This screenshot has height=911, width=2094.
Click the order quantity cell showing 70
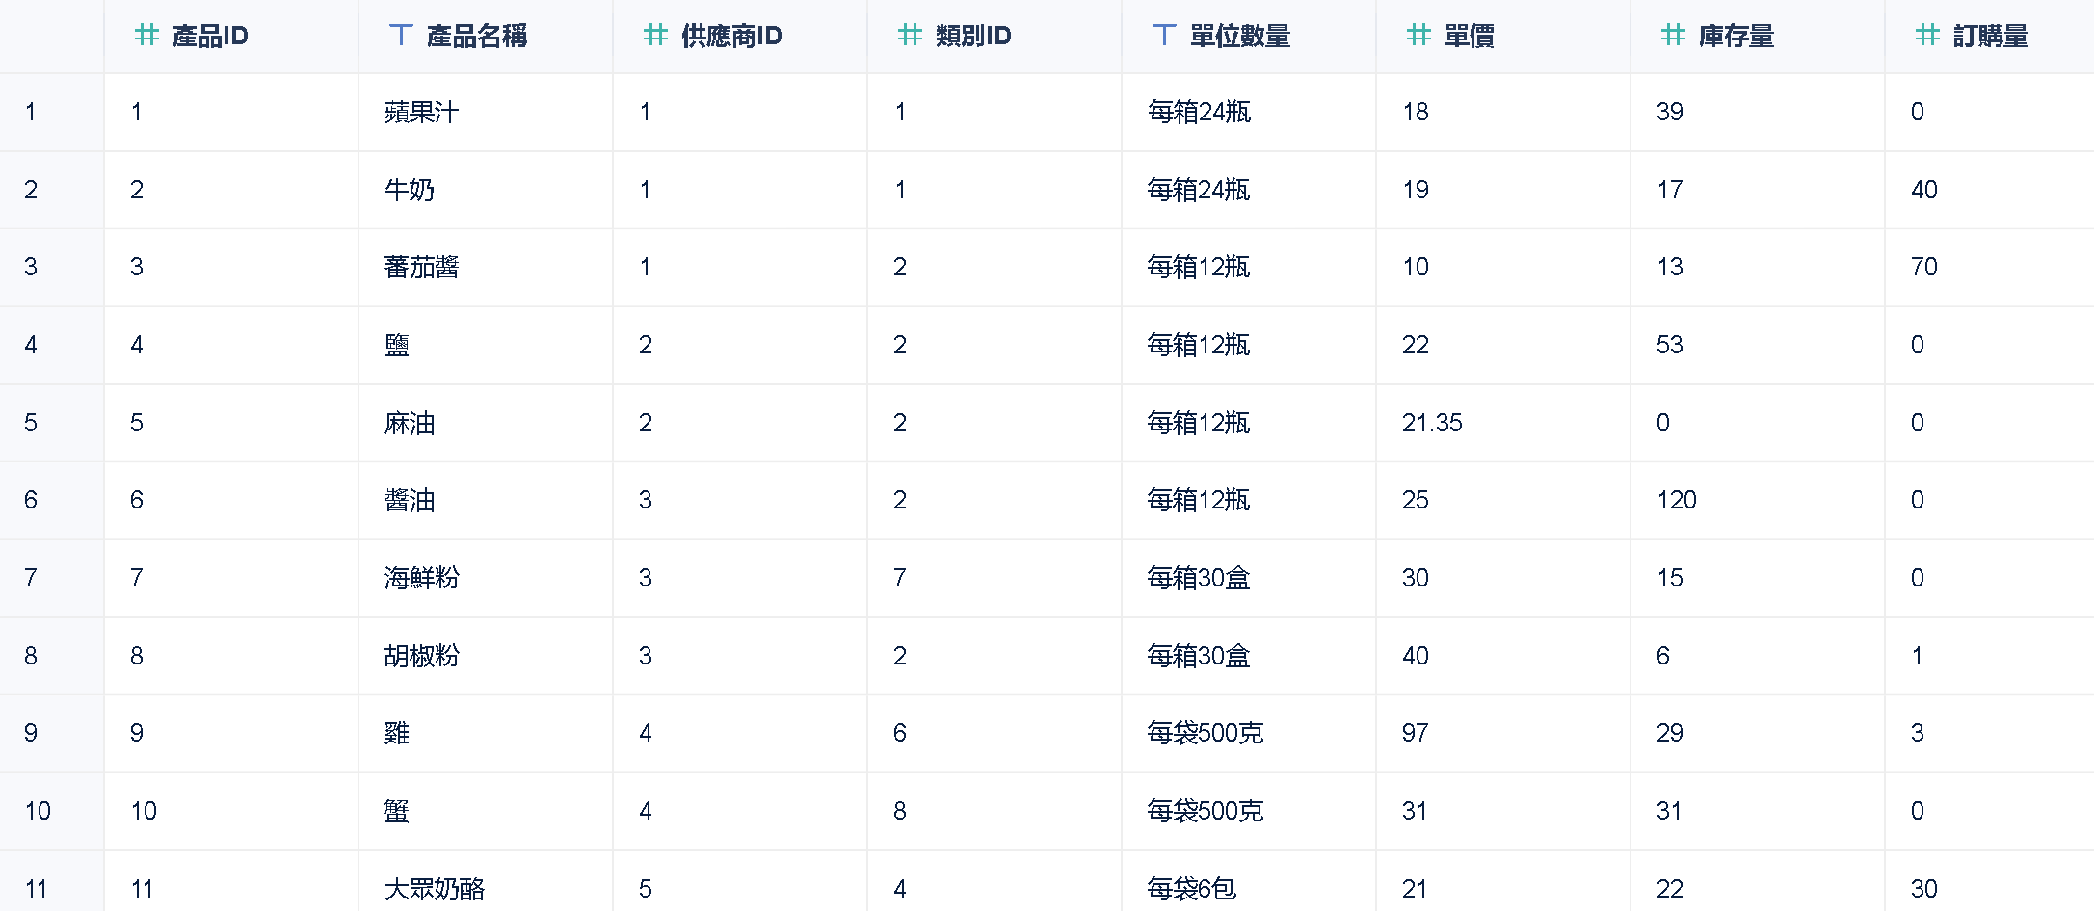pyautogui.click(x=1924, y=267)
